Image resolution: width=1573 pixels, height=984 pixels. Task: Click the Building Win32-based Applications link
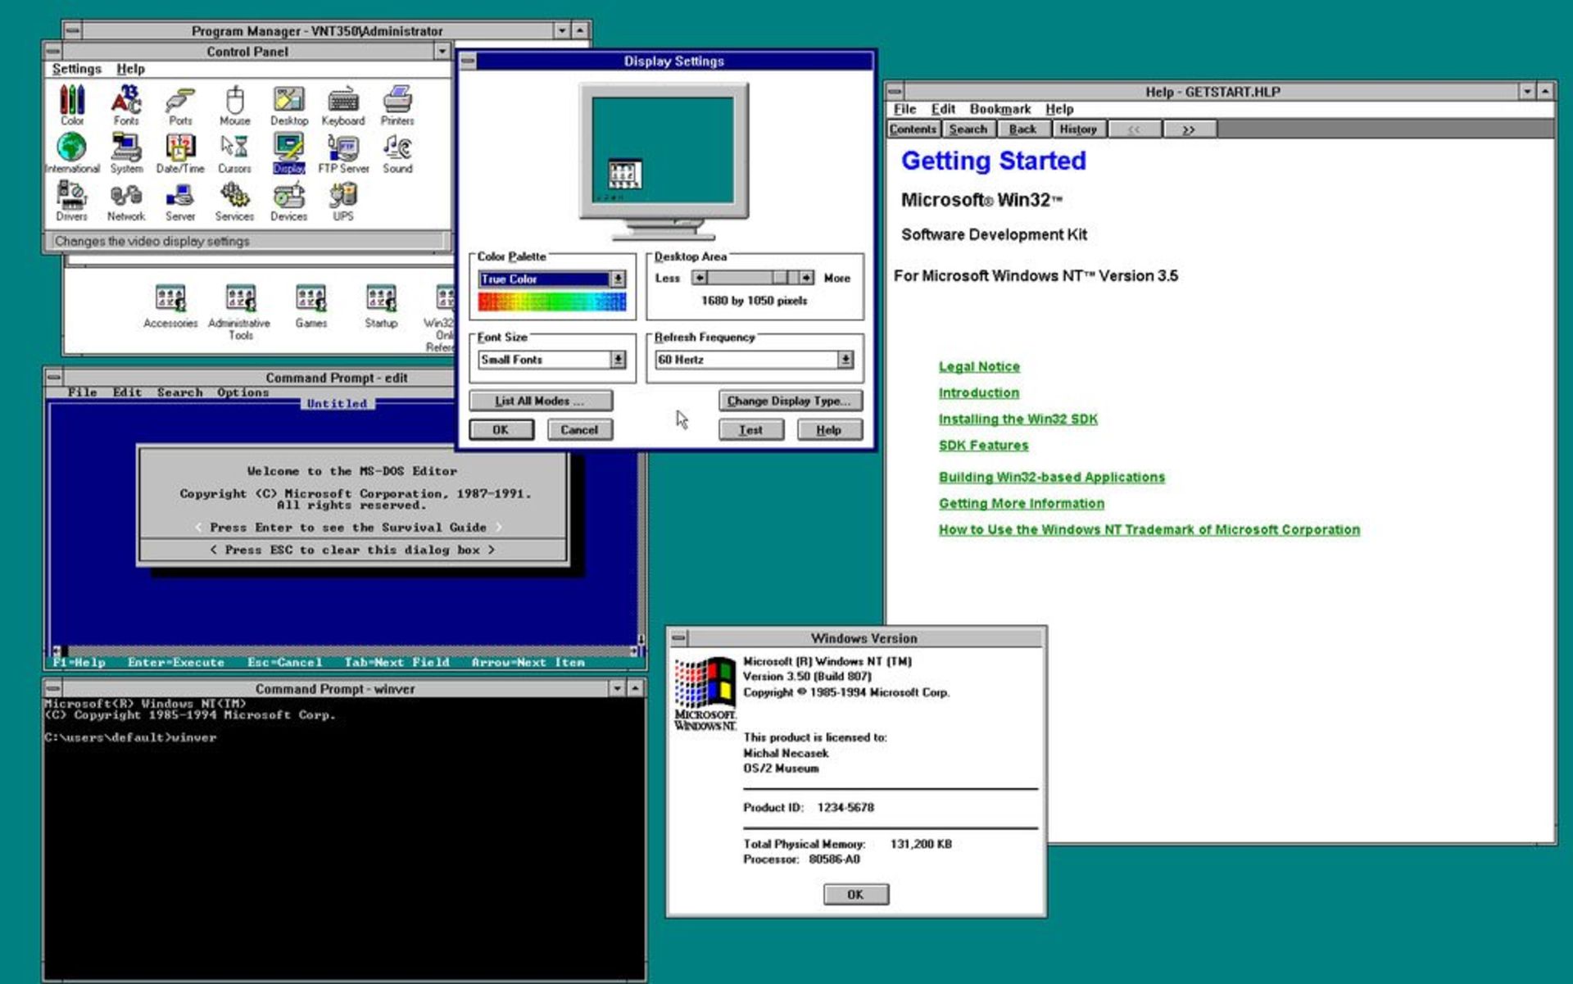(1050, 476)
